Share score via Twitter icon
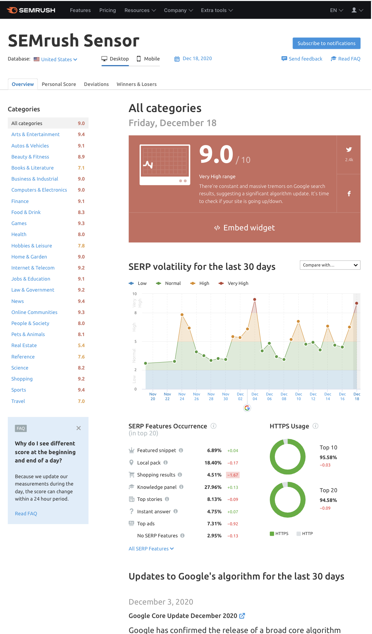Image resolution: width=372 pixels, height=634 pixels. 349,149
